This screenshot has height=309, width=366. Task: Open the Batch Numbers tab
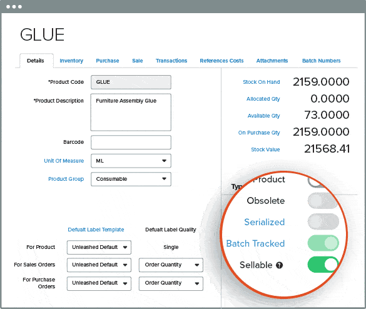pyautogui.click(x=321, y=61)
